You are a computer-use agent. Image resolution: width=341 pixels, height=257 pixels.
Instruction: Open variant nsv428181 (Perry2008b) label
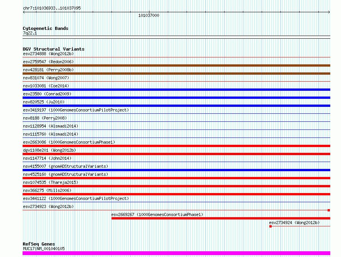[x=48, y=70]
